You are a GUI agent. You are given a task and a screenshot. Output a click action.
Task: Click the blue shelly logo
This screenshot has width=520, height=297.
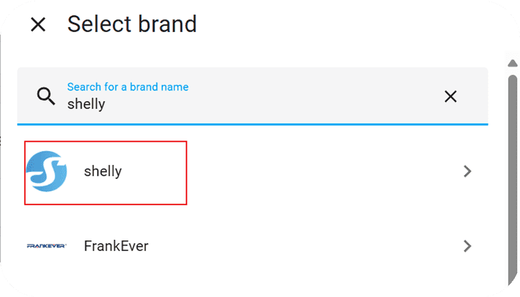[x=46, y=172]
